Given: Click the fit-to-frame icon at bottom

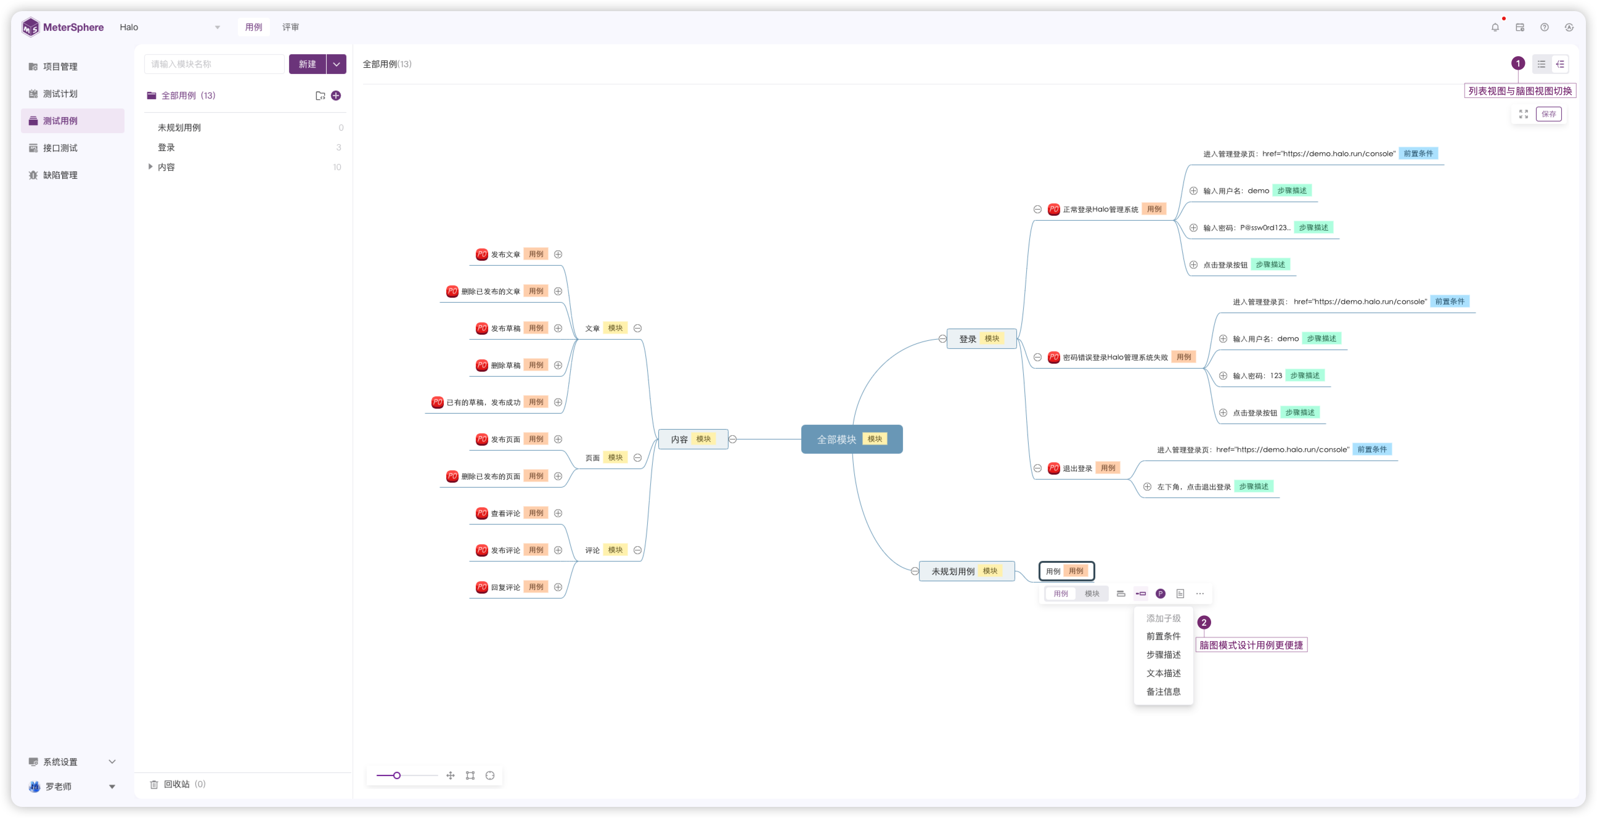Looking at the screenshot, I should point(470,775).
